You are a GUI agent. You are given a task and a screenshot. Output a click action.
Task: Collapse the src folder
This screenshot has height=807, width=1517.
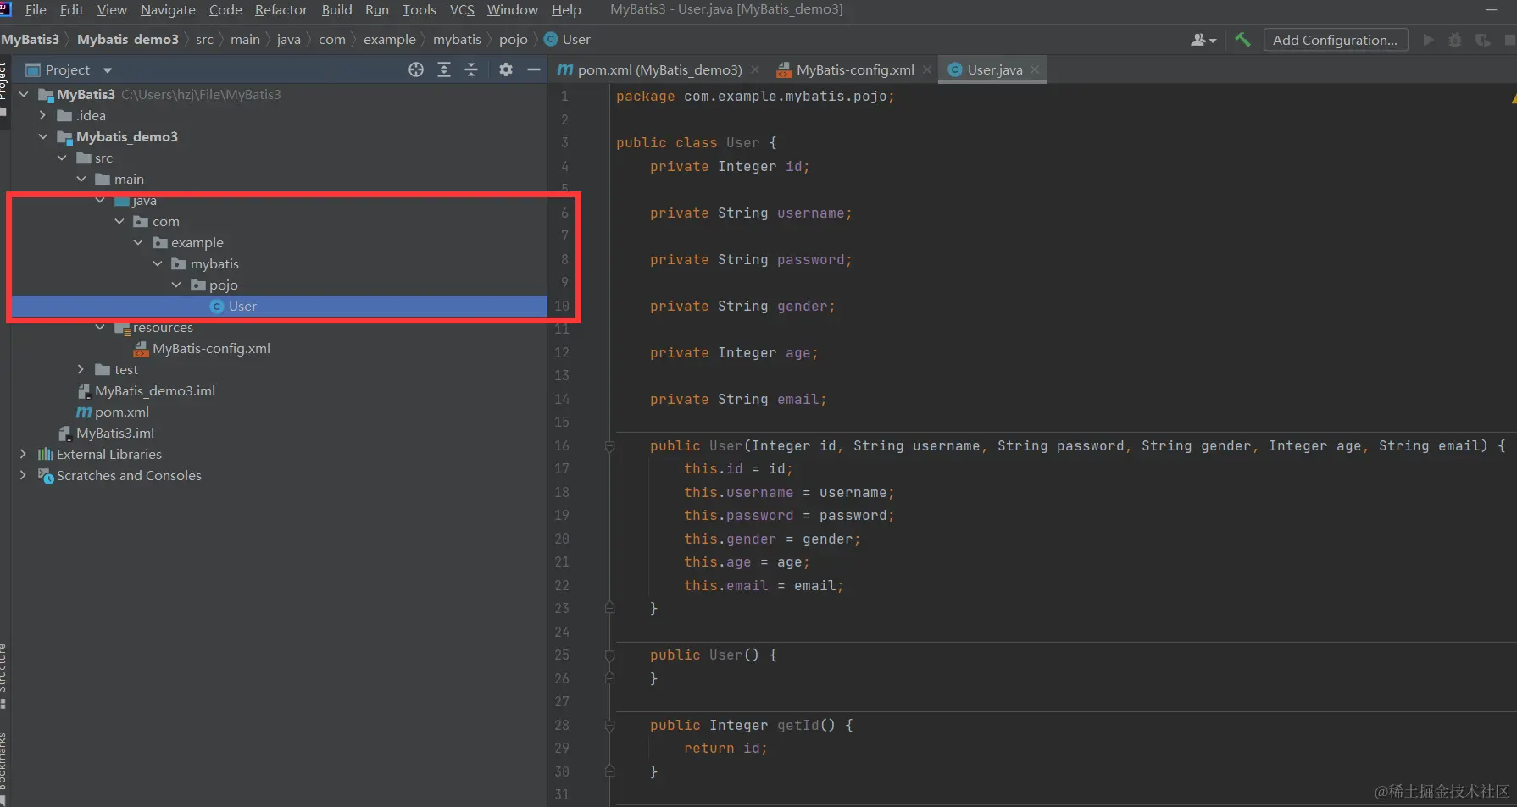[x=62, y=158]
